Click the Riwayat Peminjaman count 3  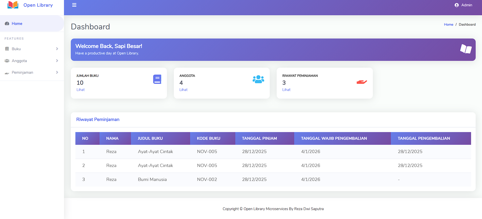[x=284, y=83]
